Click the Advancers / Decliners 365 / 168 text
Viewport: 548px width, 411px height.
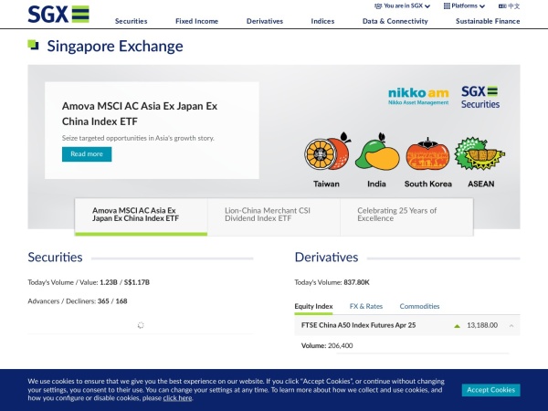[x=78, y=301]
